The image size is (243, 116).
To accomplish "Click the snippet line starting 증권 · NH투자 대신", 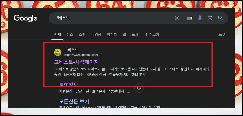I will (x=100, y=75).
